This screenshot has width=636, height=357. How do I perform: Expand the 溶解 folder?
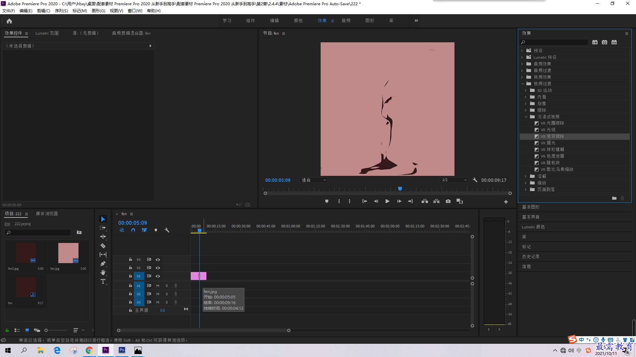(x=526, y=177)
